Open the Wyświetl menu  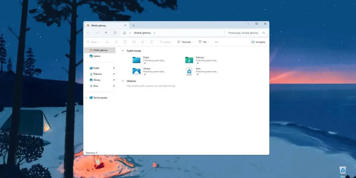(x=185, y=42)
